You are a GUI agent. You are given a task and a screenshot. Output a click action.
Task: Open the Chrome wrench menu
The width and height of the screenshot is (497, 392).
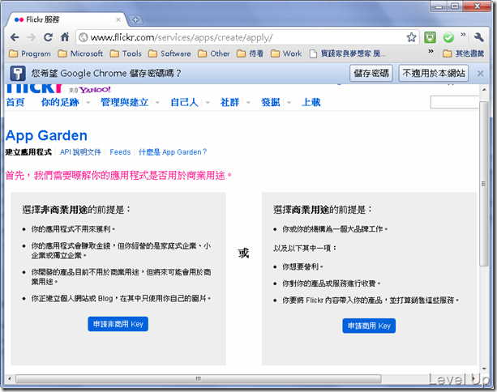(x=479, y=37)
